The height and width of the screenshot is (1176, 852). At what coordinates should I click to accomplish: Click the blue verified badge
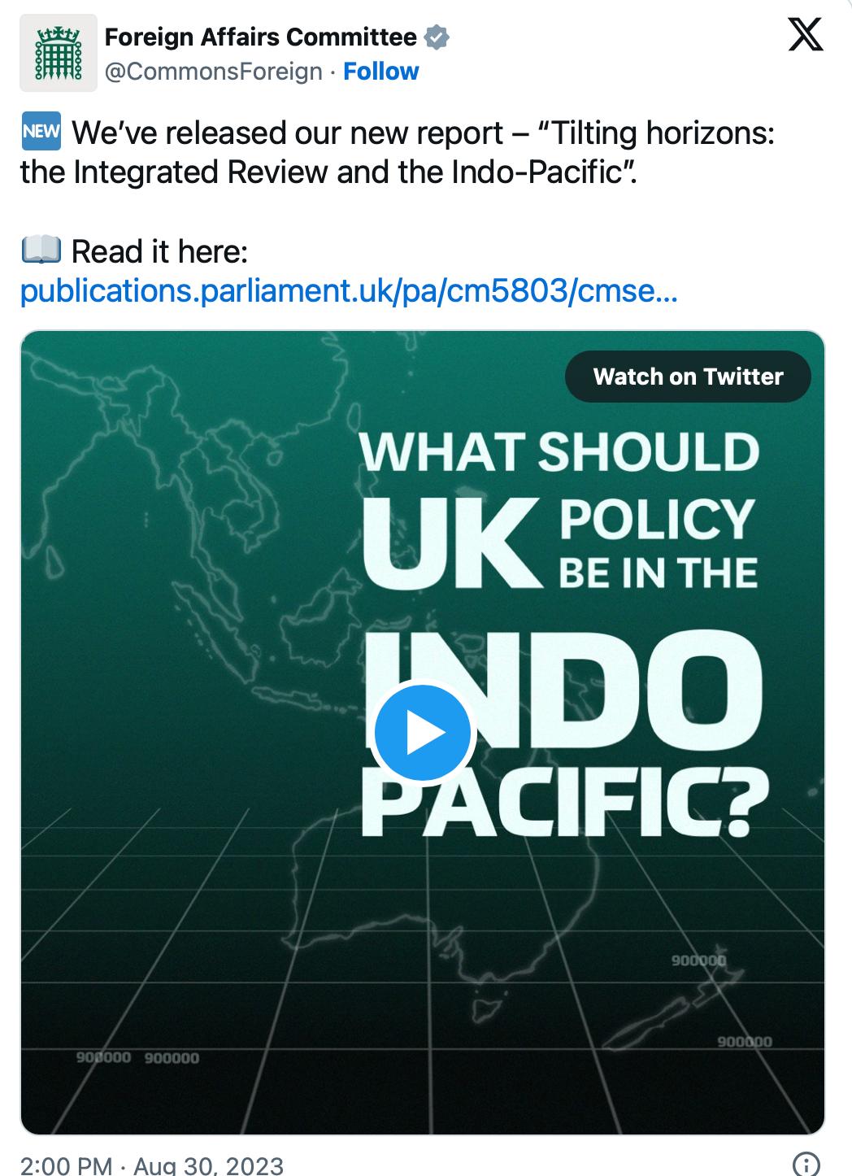click(x=437, y=37)
